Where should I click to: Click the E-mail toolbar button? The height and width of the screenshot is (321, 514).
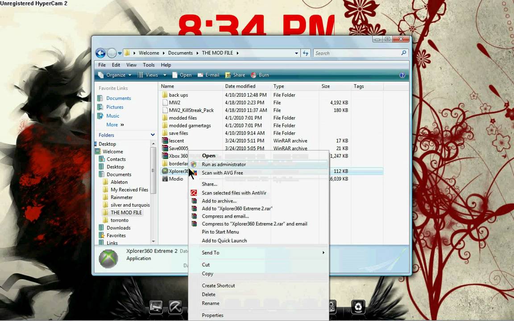pos(208,75)
